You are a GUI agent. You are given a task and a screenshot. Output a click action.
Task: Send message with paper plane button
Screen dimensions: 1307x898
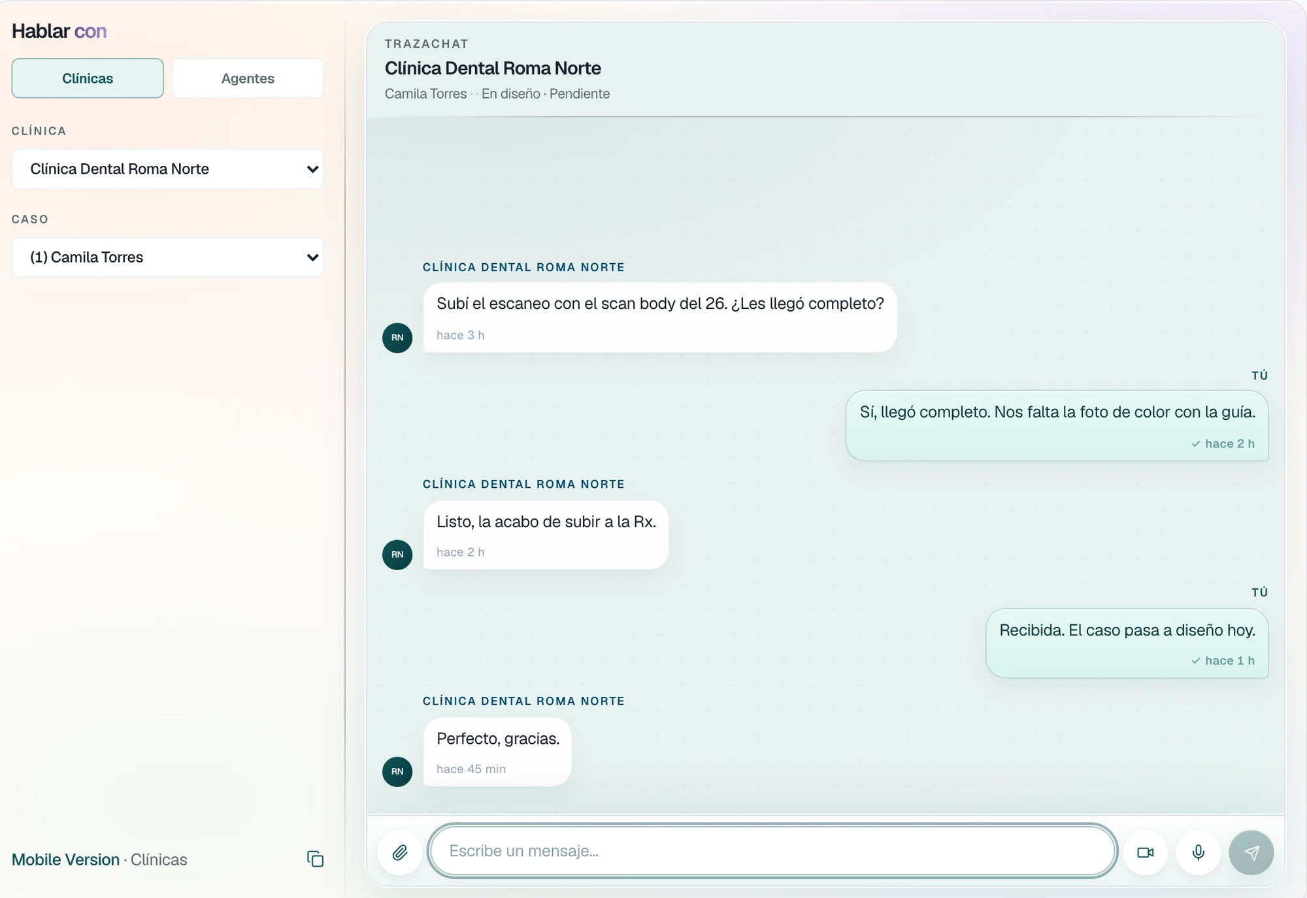coord(1251,852)
